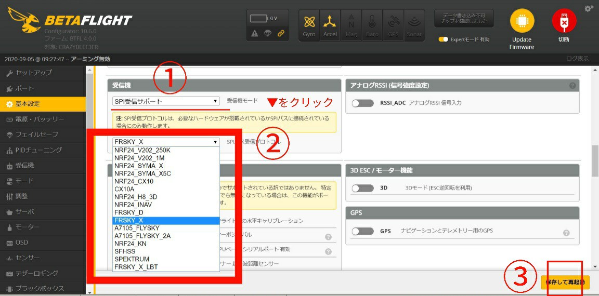Select NRF24_SYMA_X5C option
Viewport: 599px width, 296px height.
coord(166,173)
